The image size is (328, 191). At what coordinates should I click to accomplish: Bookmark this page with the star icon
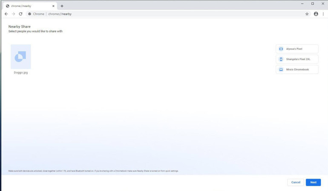click(x=307, y=14)
